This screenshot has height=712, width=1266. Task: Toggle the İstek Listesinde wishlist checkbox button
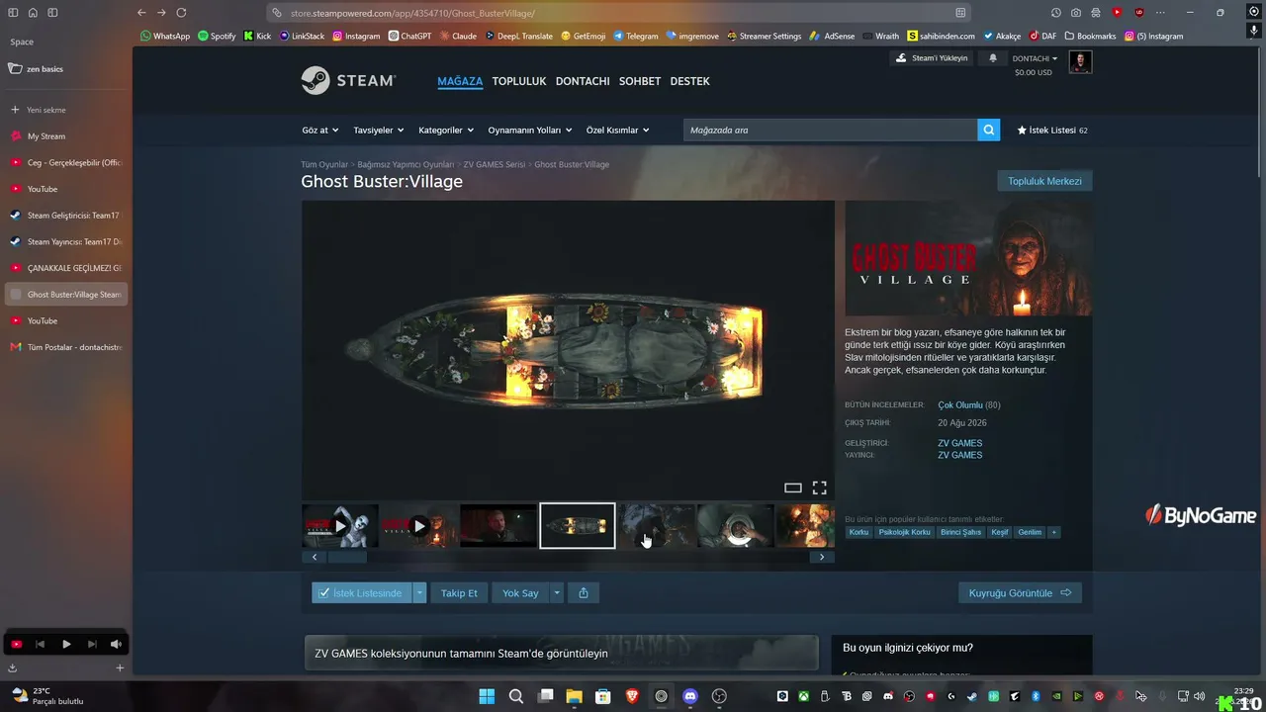361,592
